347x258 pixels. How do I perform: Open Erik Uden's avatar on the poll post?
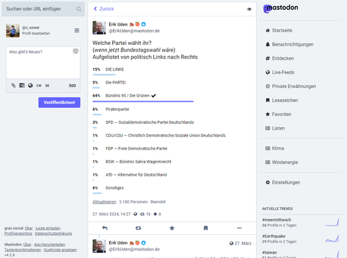pyautogui.click(x=99, y=27)
